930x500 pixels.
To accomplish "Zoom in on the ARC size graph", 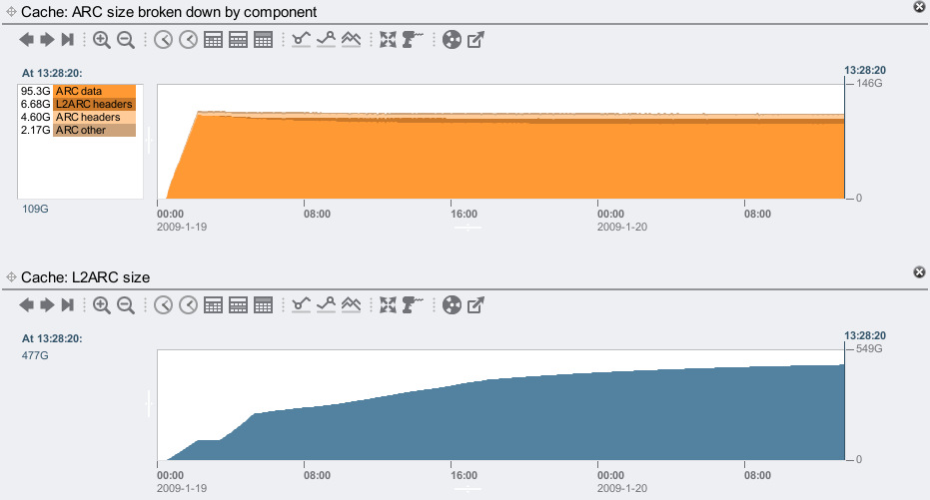I will pos(102,40).
